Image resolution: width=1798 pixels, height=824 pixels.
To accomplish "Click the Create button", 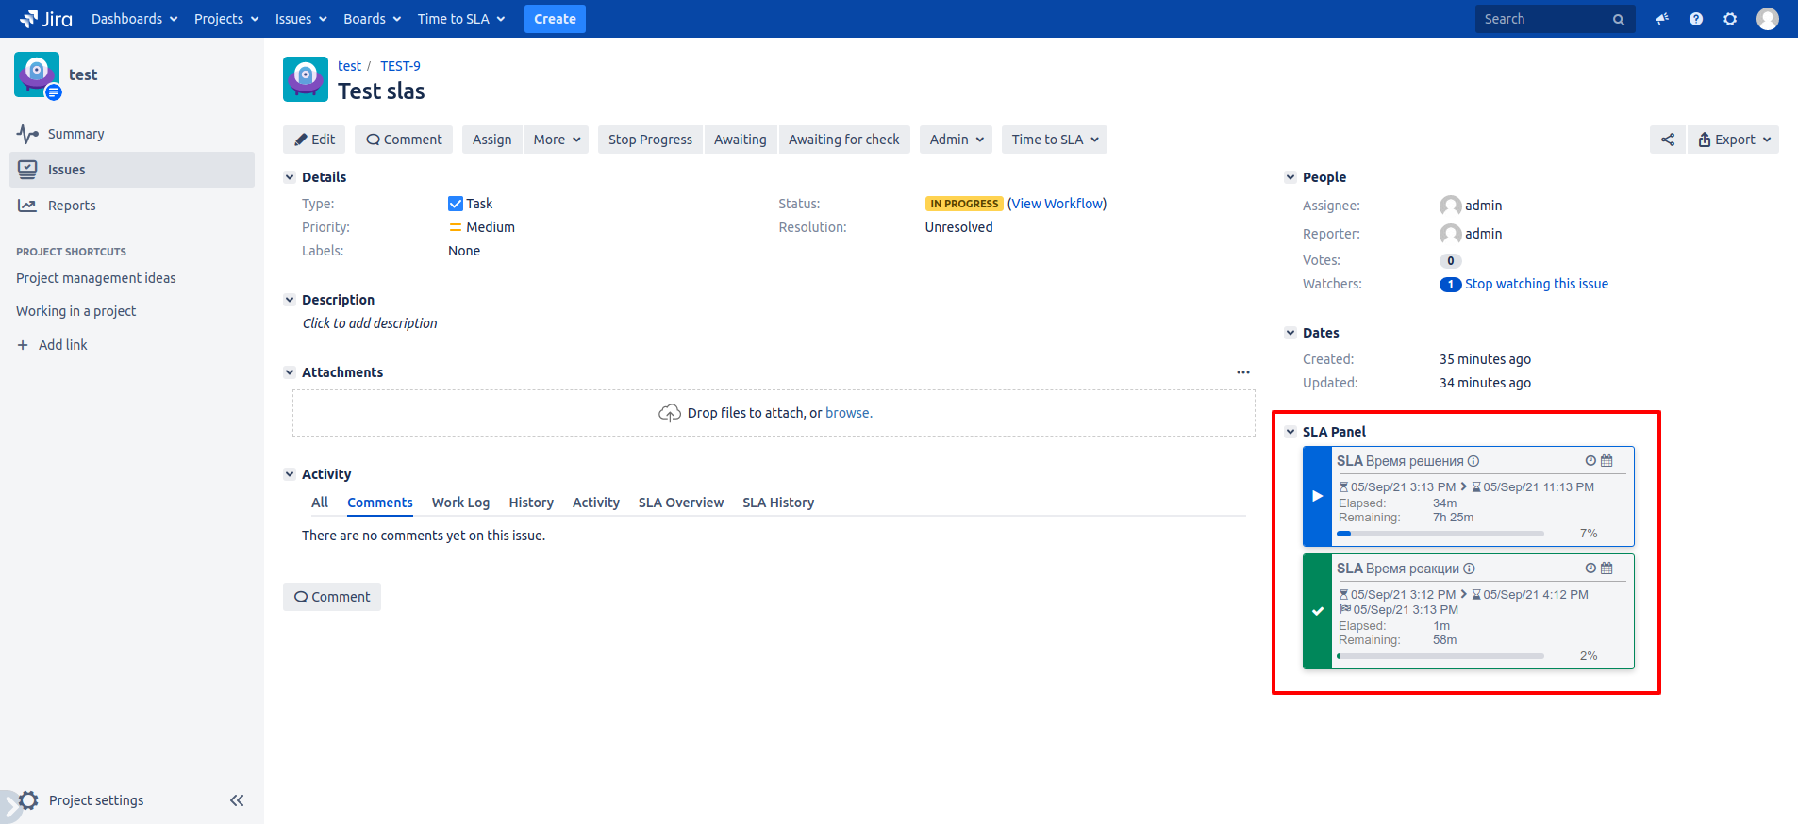I will (x=555, y=19).
